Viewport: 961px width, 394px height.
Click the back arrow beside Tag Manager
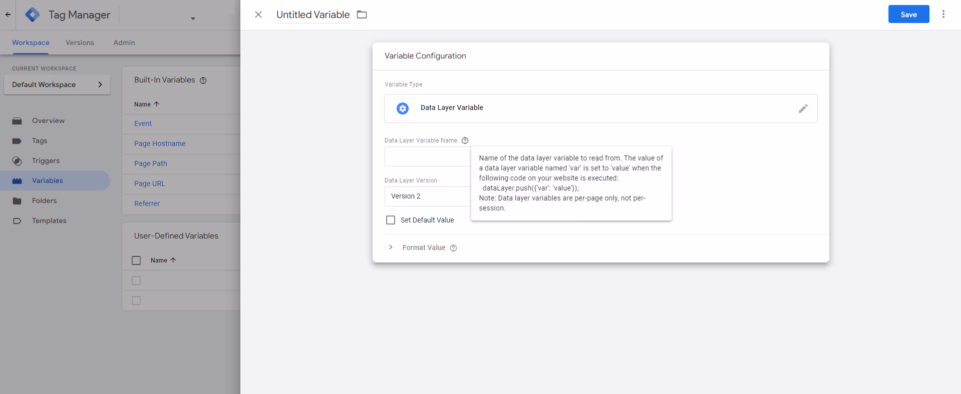(x=8, y=14)
